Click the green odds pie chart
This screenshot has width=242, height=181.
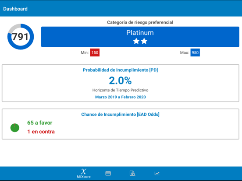click(x=15, y=128)
